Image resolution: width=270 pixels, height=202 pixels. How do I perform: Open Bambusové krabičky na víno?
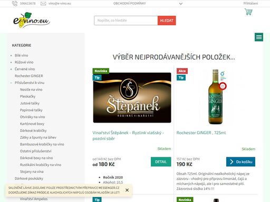[42, 144]
